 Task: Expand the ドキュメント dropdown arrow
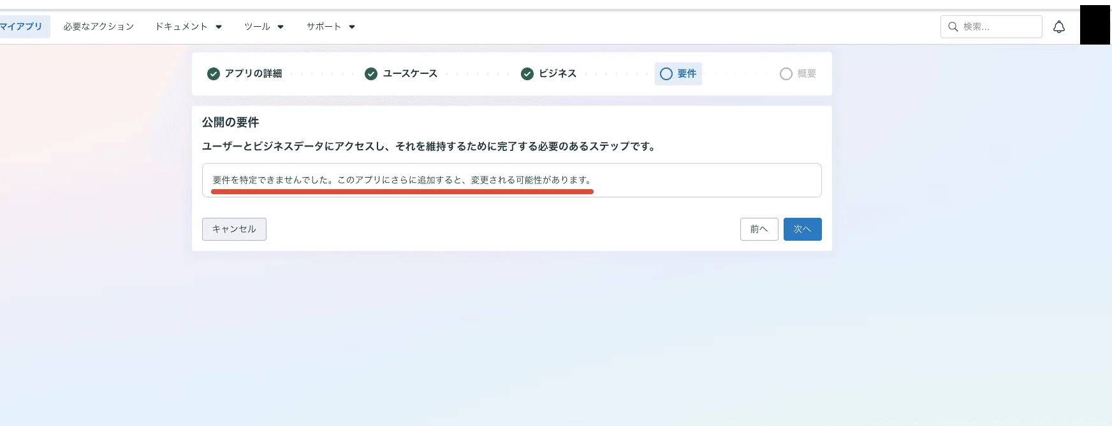pyautogui.click(x=219, y=27)
